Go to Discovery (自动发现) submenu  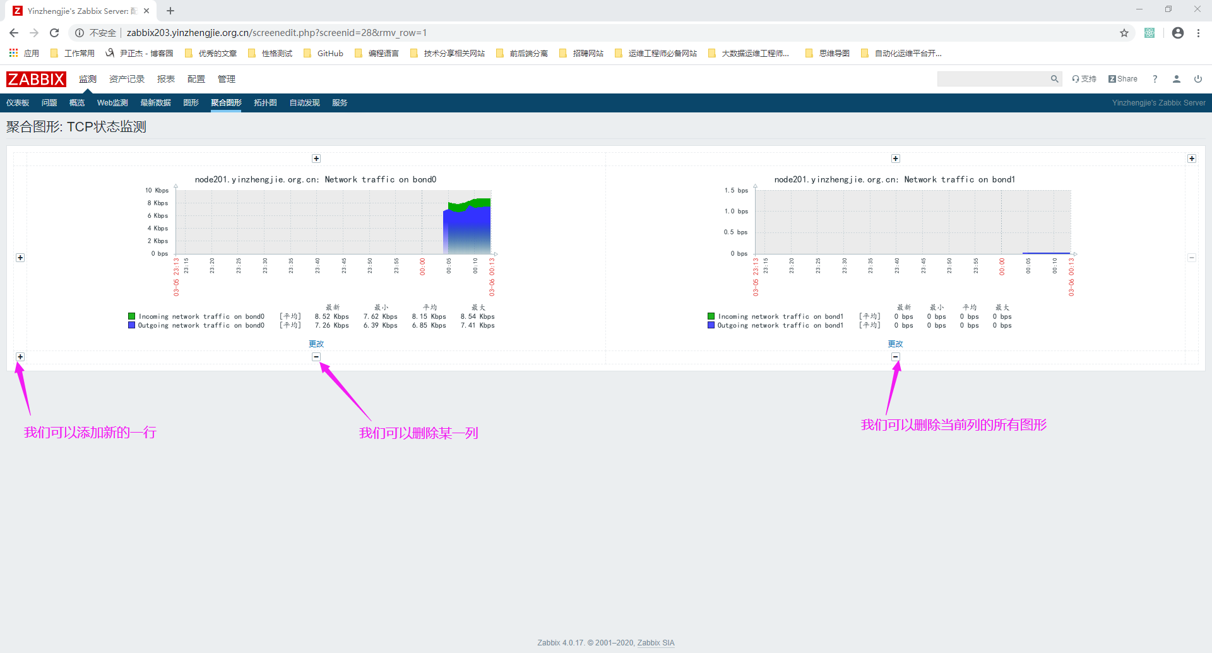tap(304, 103)
